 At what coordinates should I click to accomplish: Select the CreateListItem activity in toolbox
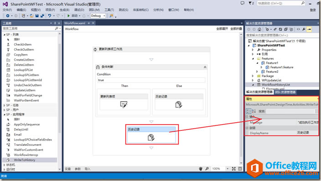(x=24, y=60)
